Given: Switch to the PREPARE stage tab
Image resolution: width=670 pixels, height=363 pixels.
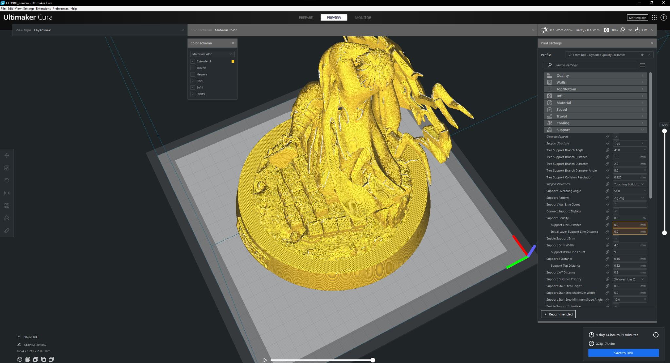Looking at the screenshot, I should (x=306, y=18).
